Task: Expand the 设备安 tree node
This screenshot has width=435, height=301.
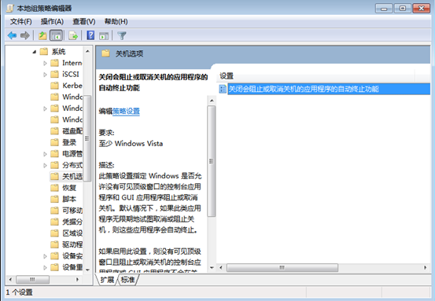Action: point(45,256)
